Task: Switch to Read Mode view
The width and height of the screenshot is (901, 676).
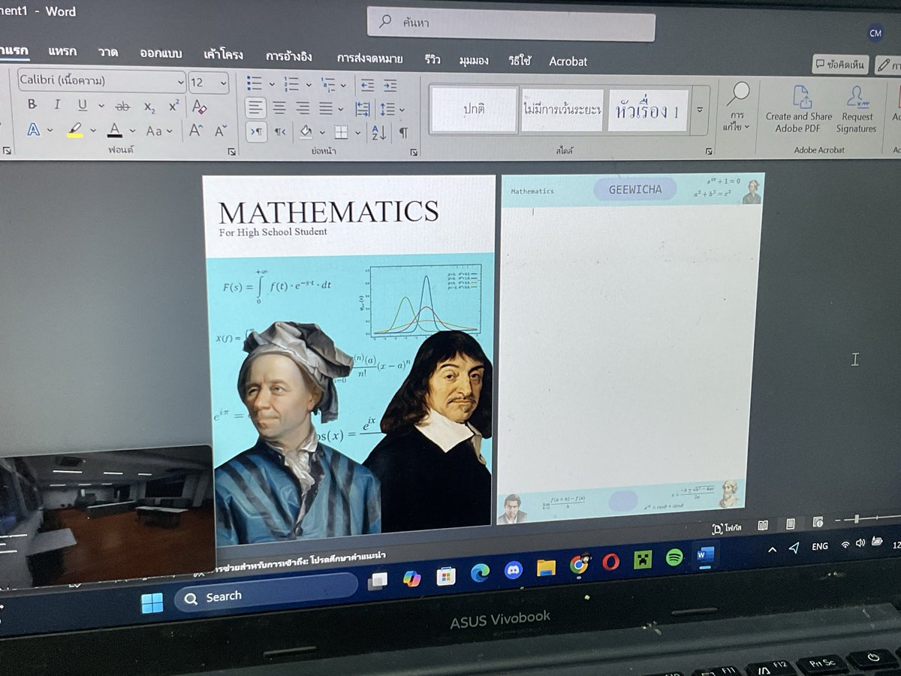Action: coord(762,524)
